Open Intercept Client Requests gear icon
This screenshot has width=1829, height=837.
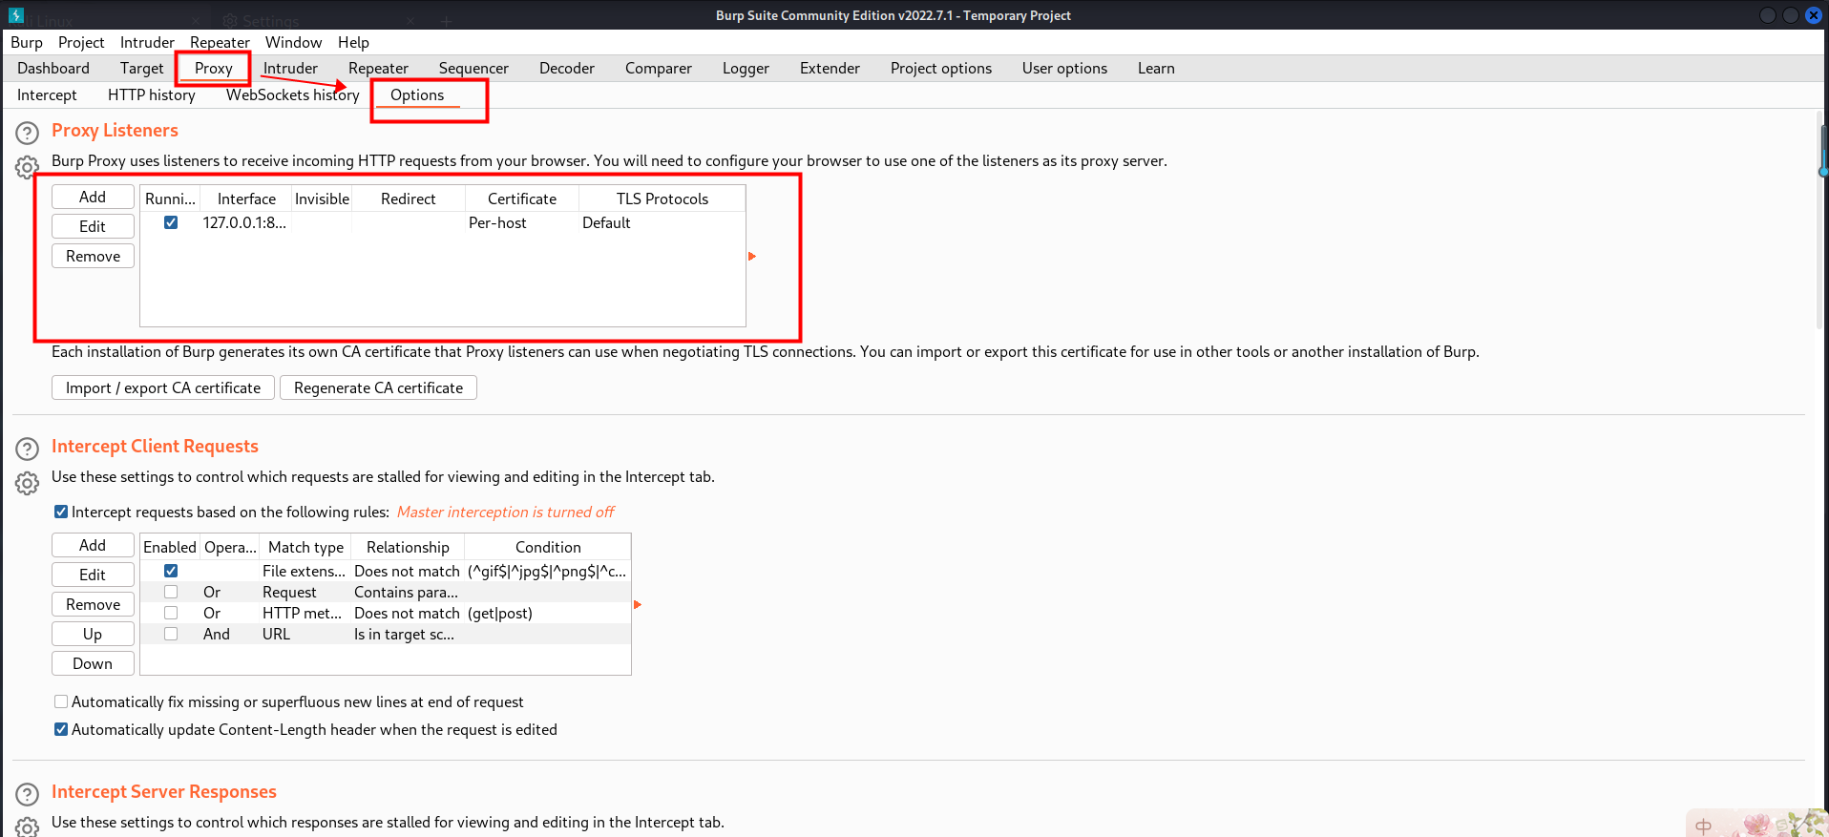click(x=28, y=483)
